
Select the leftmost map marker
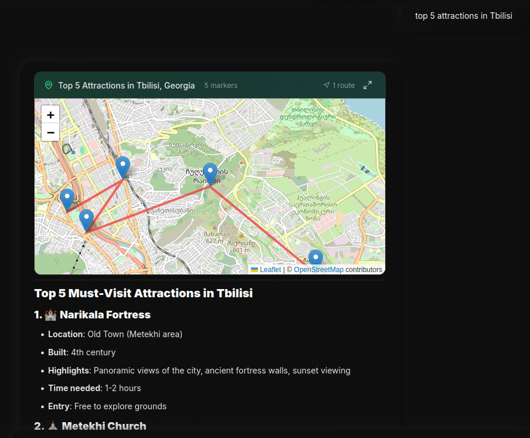(67, 199)
